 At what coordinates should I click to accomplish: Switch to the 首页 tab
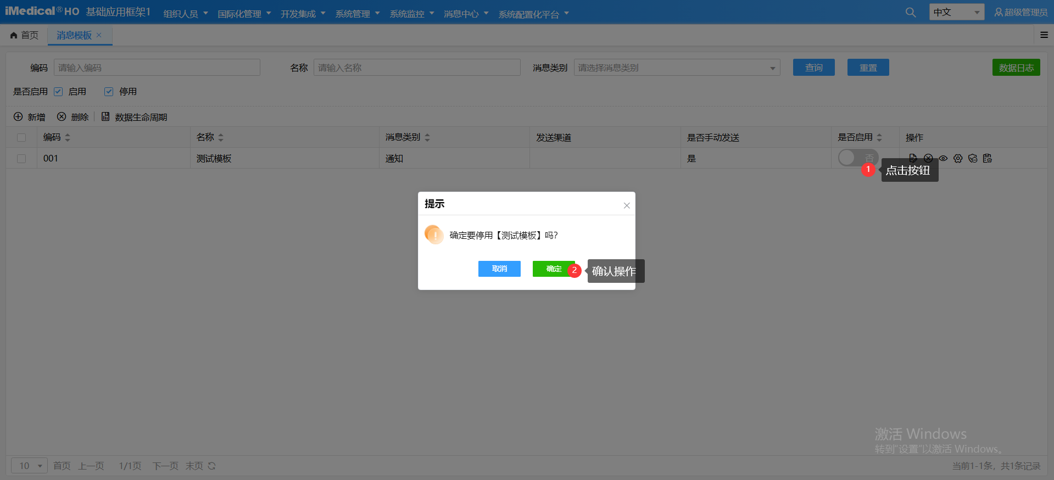pyautogui.click(x=25, y=35)
